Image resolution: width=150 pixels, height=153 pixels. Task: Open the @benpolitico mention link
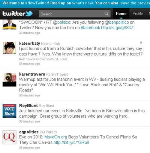pos(117,22)
